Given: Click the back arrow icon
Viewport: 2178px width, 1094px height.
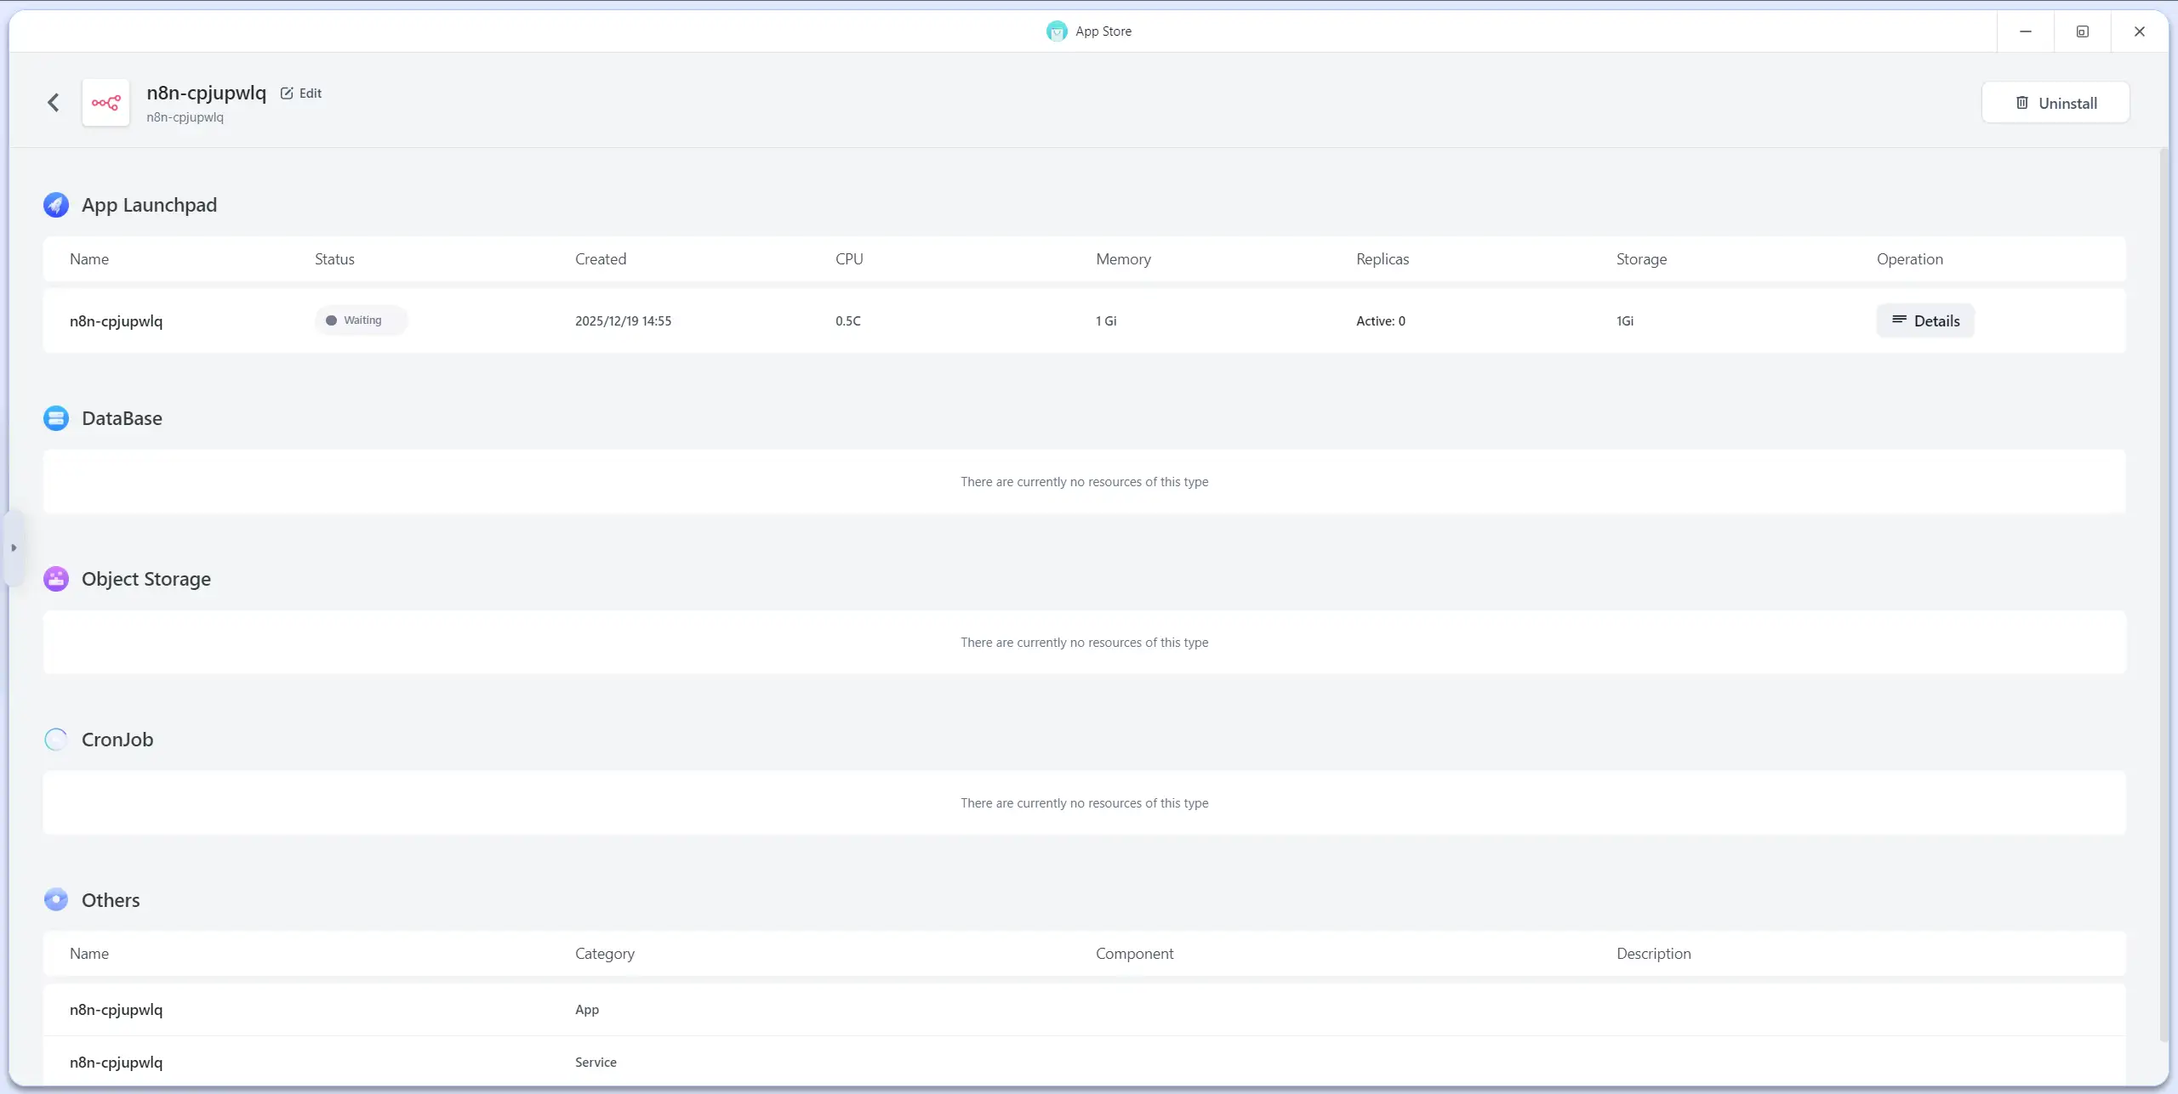Looking at the screenshot, I should [x=53, y=103].
